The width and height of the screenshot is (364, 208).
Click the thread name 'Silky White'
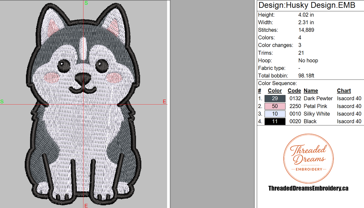(x=317, y=114)
